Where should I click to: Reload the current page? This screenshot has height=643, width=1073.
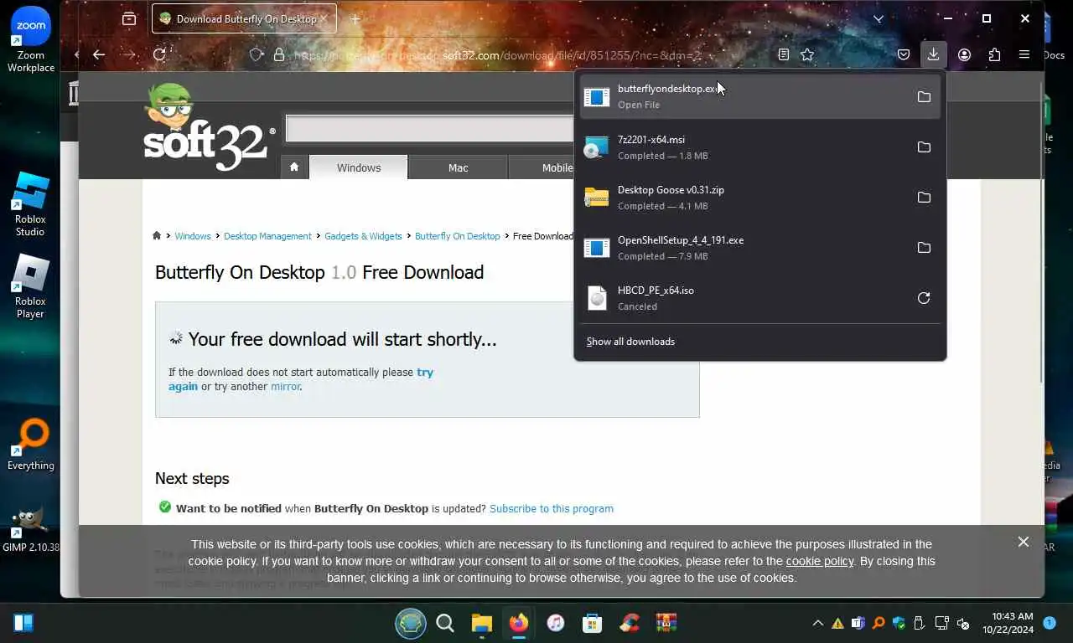coord(159,54)
